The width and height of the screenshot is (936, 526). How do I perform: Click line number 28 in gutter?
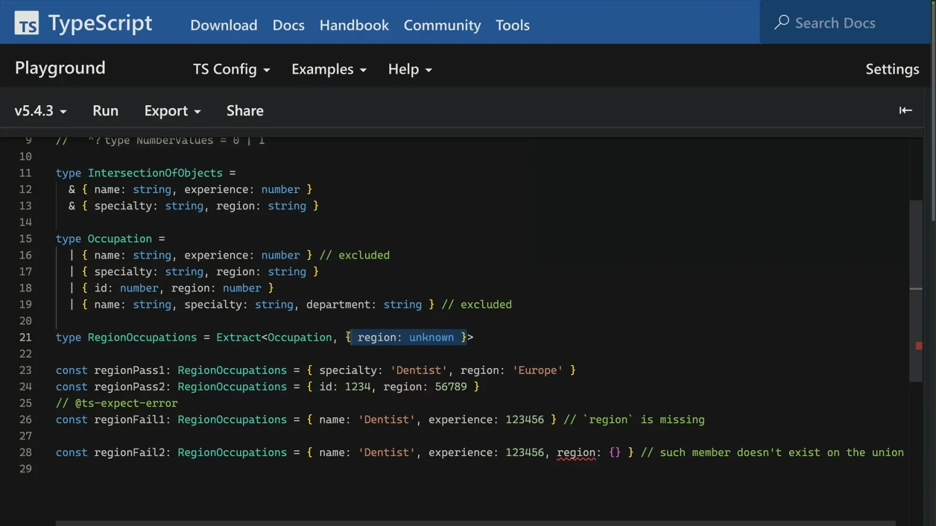point(25,452)
